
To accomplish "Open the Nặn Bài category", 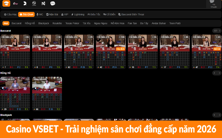I will coord(52,14).
